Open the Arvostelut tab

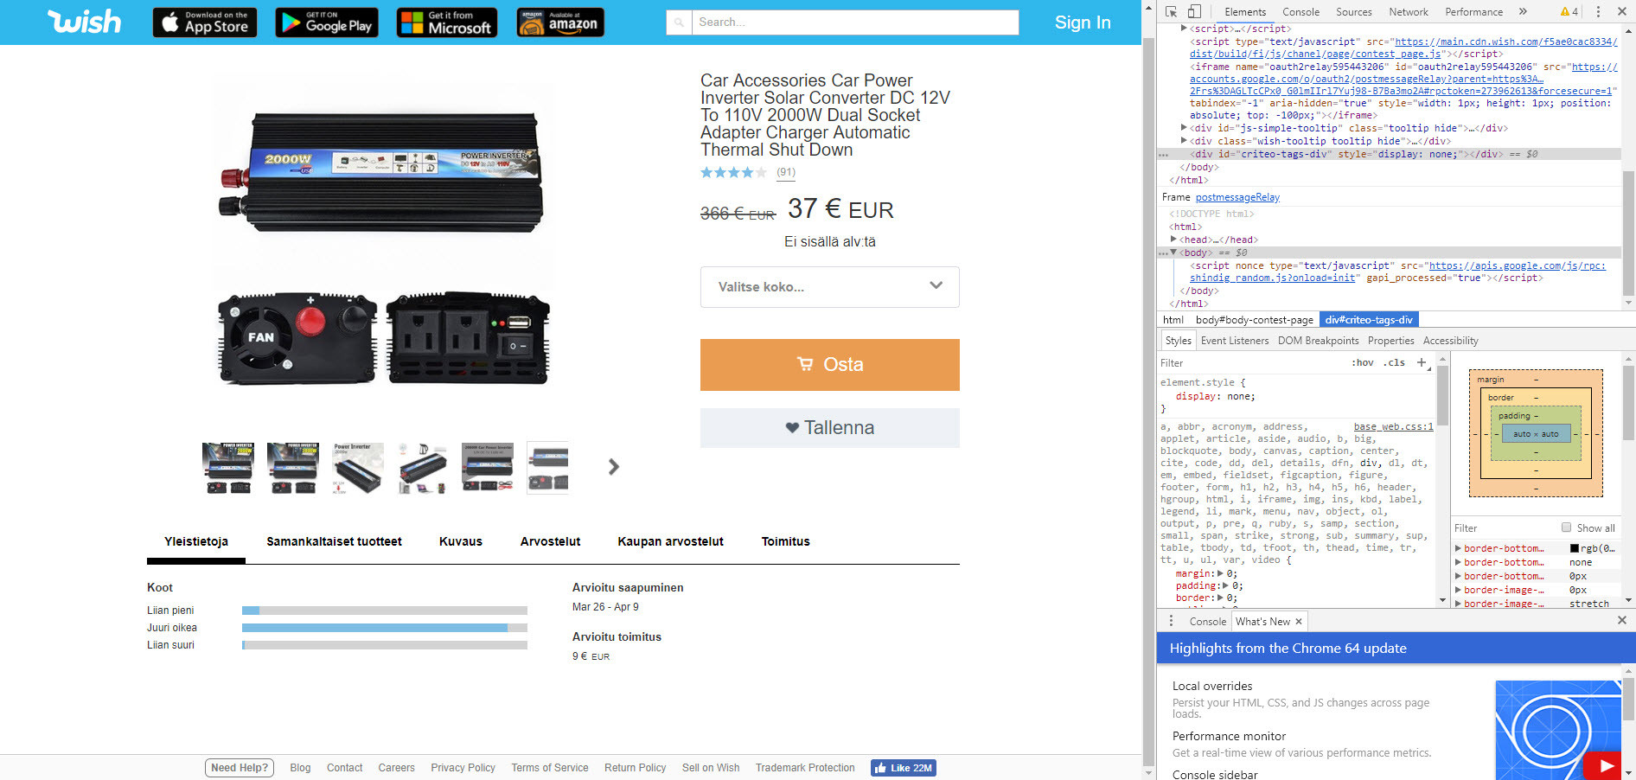[x=550, y=542]
